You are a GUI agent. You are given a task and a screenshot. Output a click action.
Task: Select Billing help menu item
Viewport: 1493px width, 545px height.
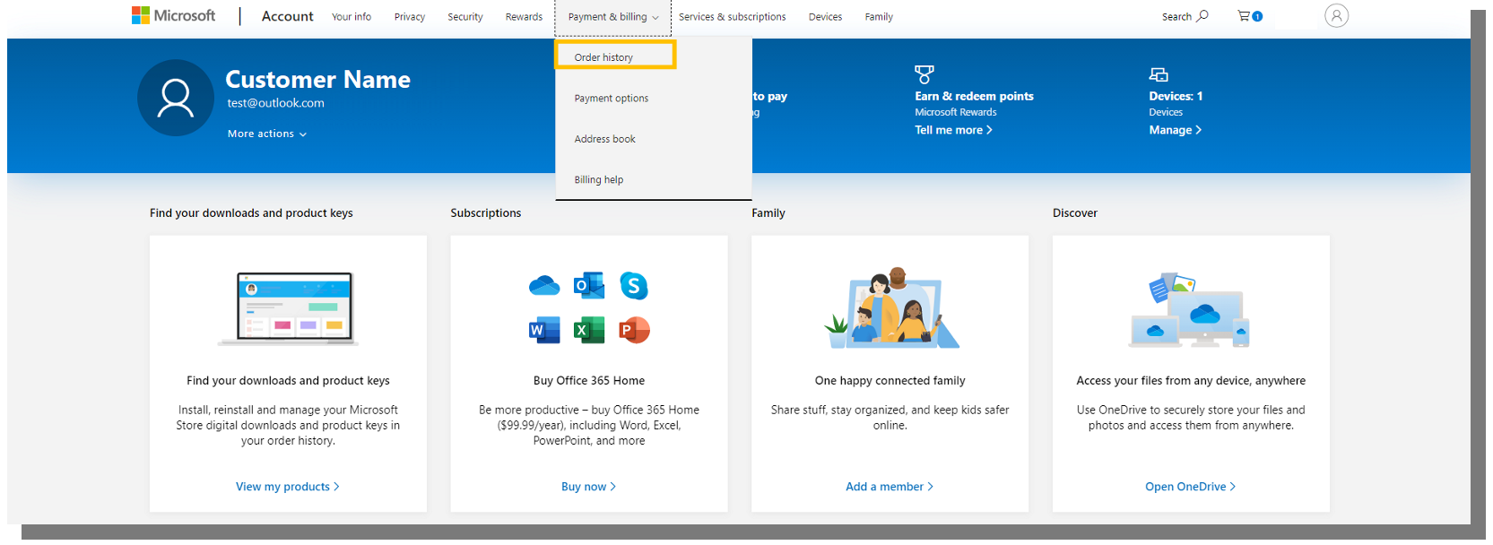click(x=599, y=180)
